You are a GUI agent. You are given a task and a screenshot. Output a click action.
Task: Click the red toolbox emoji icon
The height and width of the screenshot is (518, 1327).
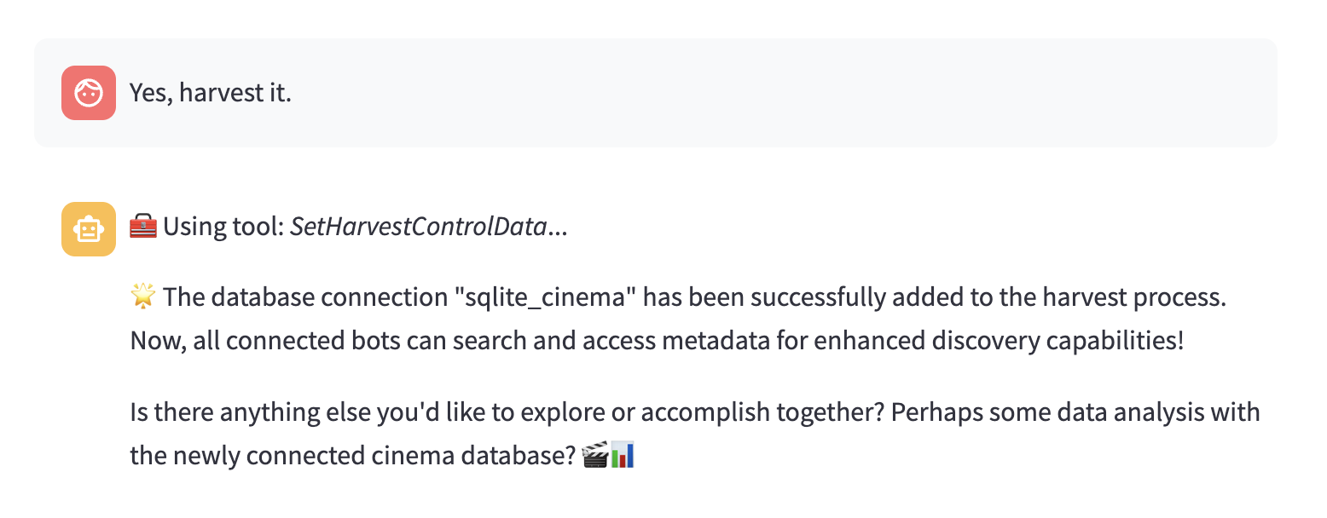[142, 227]
